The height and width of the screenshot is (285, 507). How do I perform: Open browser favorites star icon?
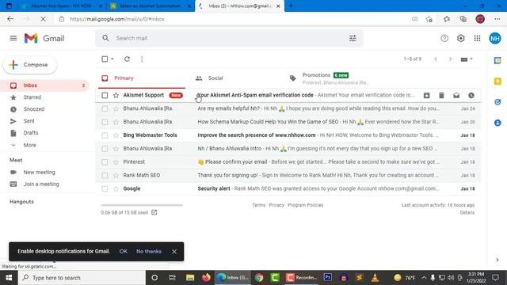[x=447, y=19]
